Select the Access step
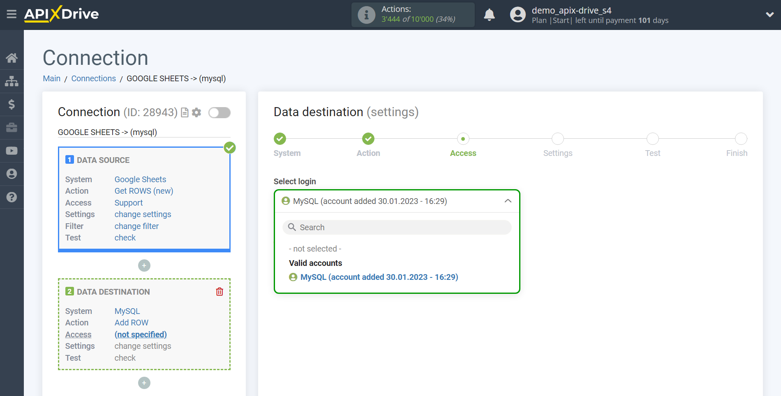This screenshot has width=781, height=396. 463,139
